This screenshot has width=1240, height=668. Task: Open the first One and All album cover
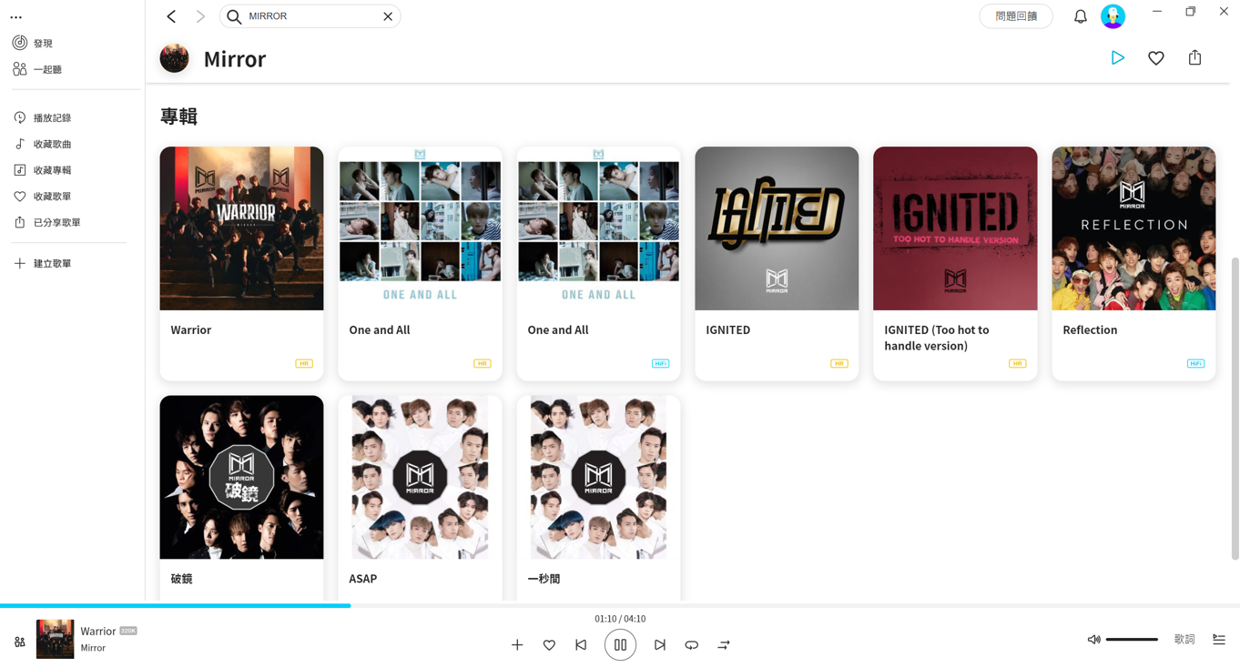tap(420, 228)
